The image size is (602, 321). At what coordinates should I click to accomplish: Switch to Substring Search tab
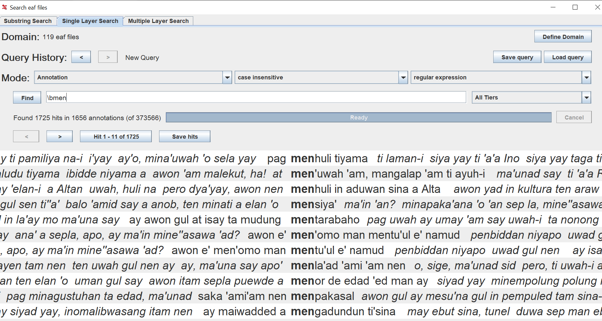[28, 21]
